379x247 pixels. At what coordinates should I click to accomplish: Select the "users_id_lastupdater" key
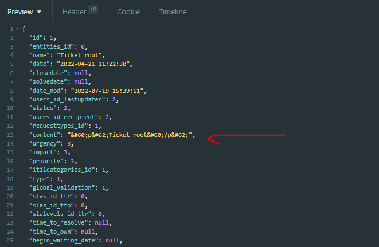(67, 99)
